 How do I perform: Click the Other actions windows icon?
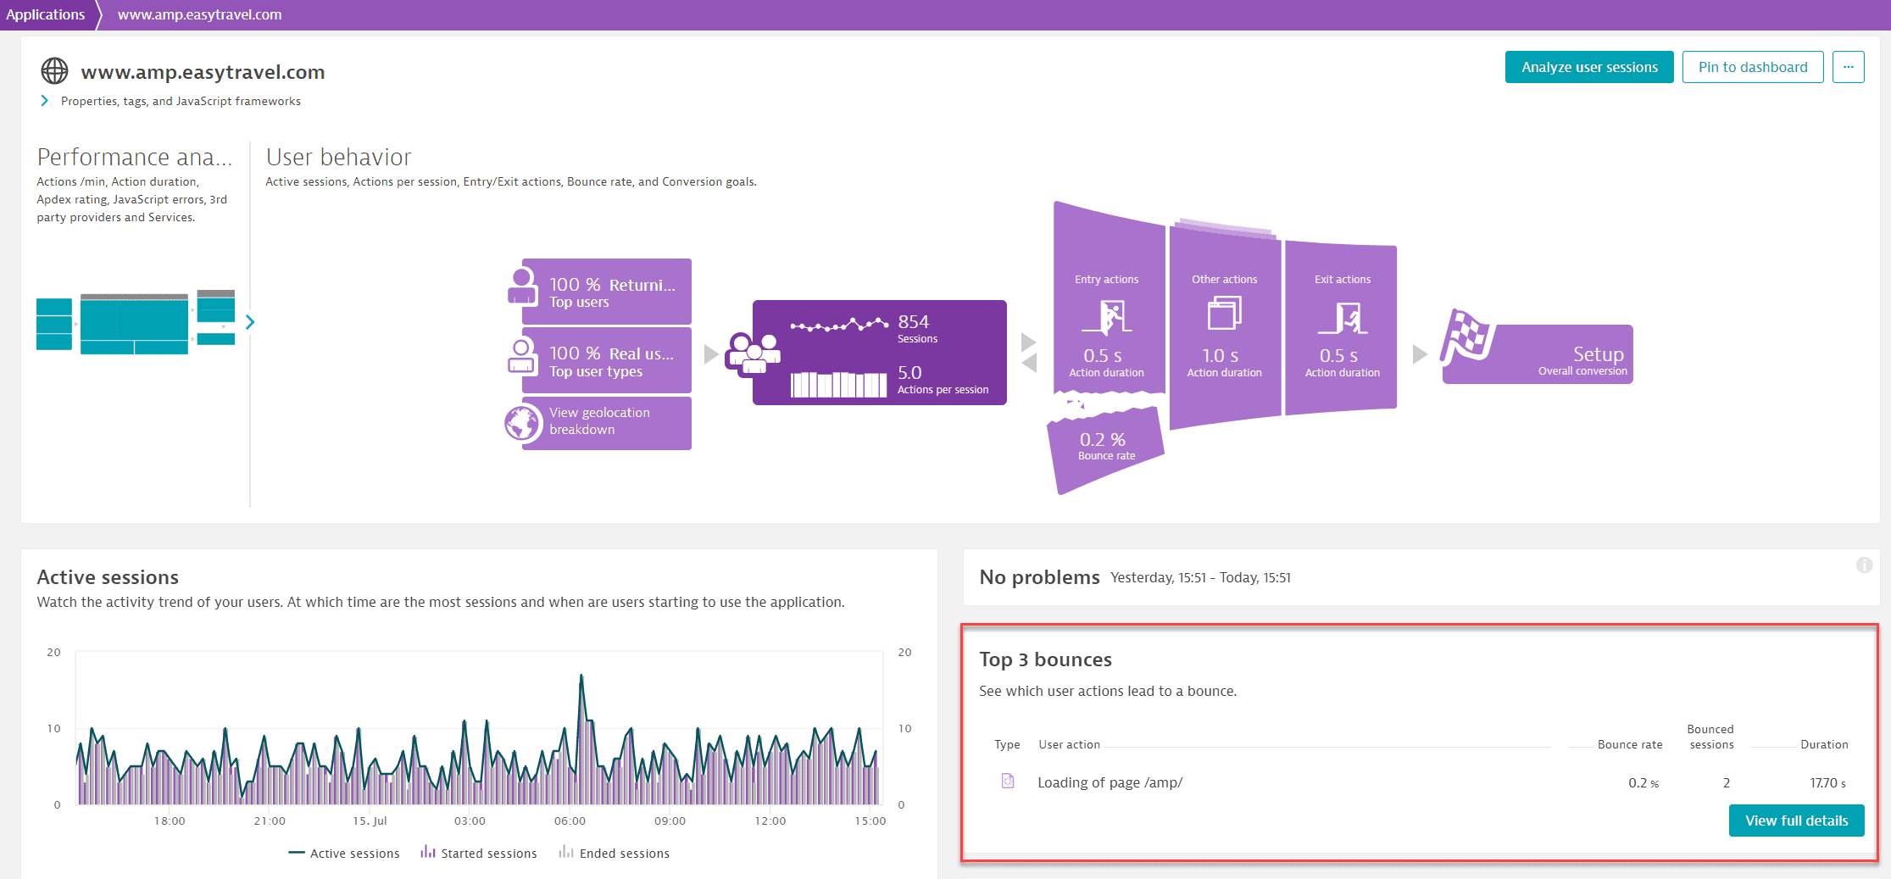1224,313
